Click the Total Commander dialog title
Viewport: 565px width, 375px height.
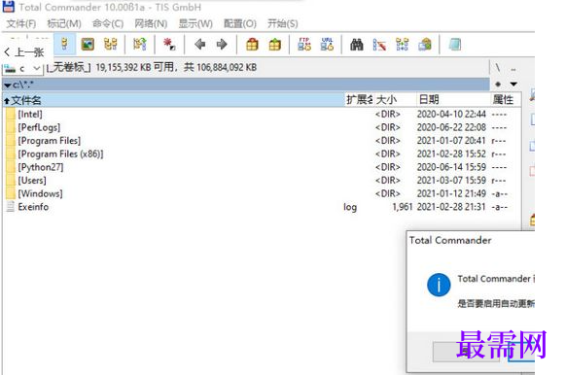(450, 240)
